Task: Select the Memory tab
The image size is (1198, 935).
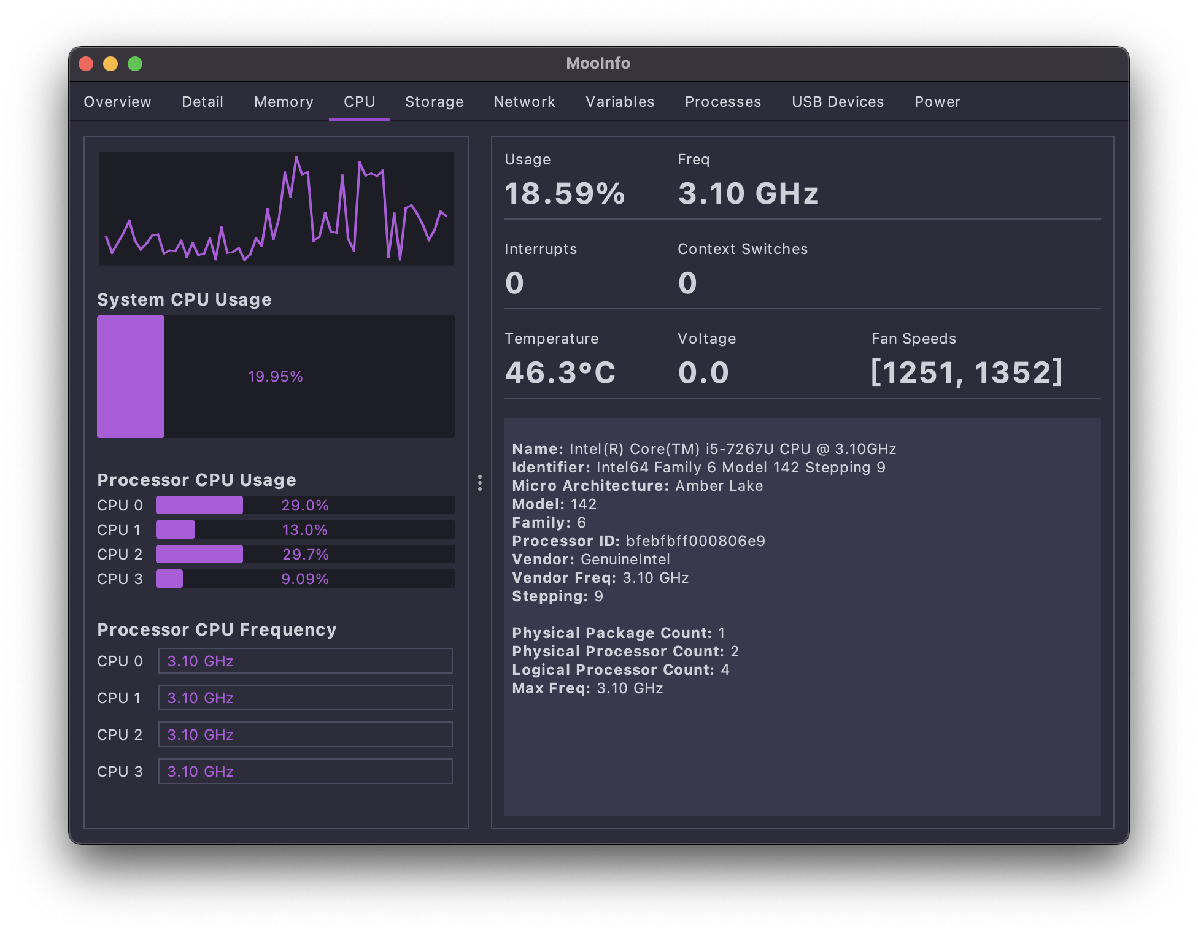Action: coord(283,101)
